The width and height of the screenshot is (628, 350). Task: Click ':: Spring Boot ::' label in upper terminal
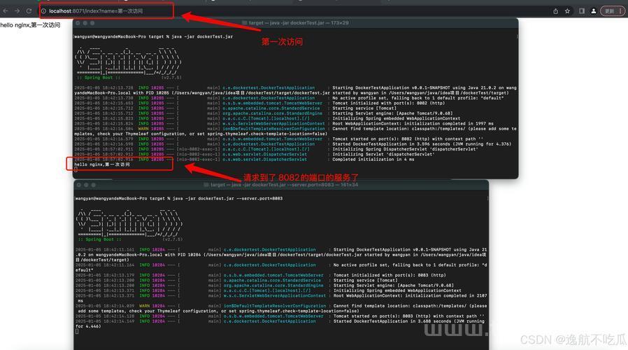click(98, 78)
